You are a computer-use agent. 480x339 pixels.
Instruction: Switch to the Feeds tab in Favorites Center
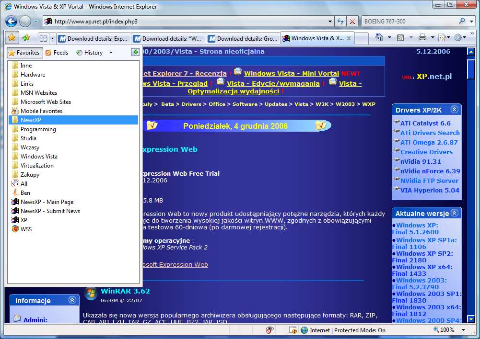57,53
